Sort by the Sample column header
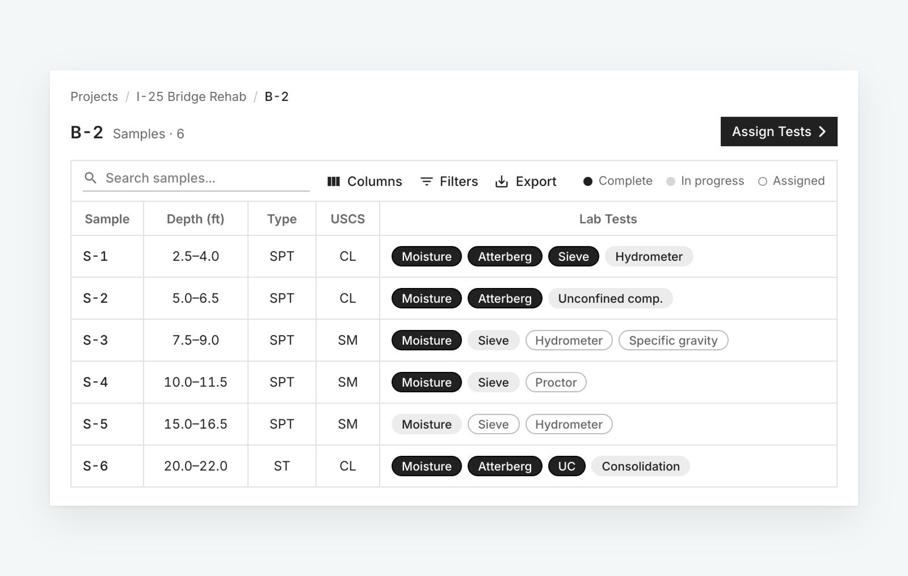 point(107,219)
